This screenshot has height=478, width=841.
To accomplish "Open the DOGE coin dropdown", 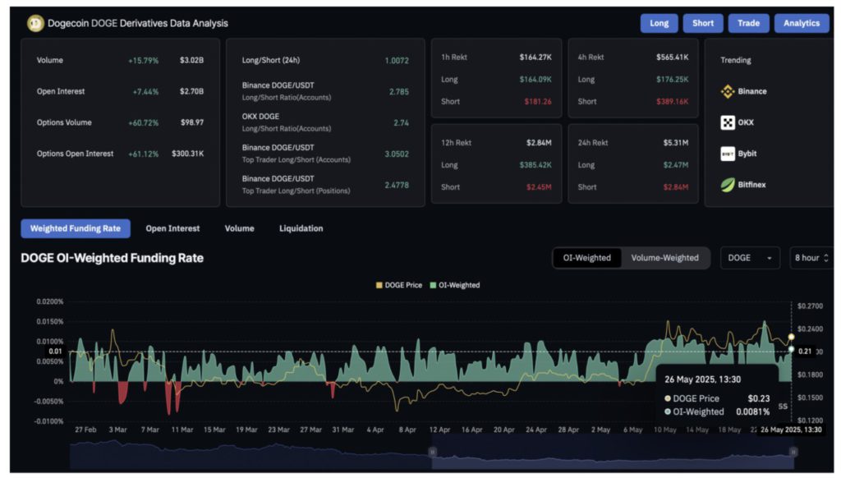I will pyautogui.click(x=750, y=258).
